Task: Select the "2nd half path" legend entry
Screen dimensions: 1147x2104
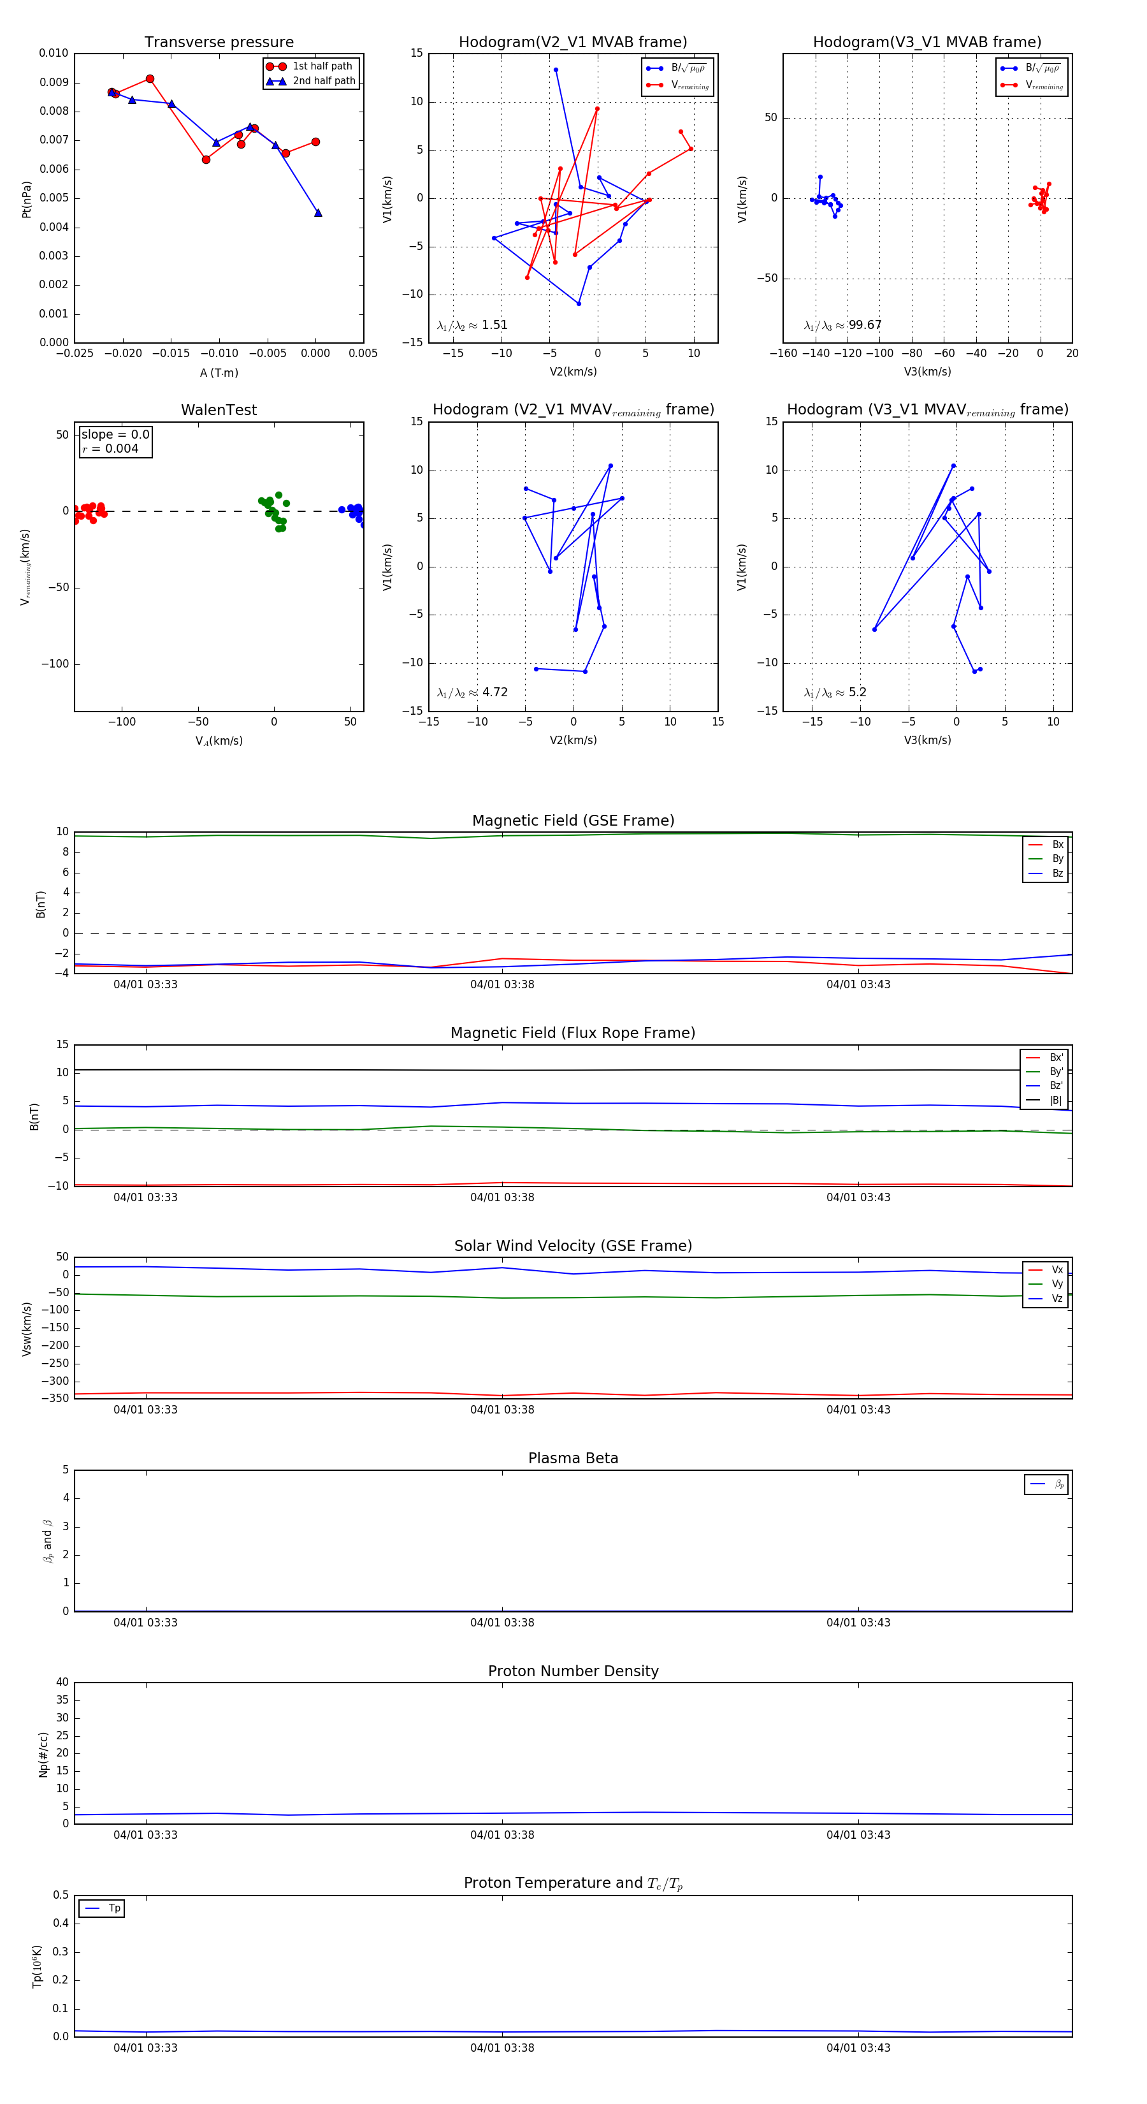Action: pyautogui.click(x=311, y=81)
